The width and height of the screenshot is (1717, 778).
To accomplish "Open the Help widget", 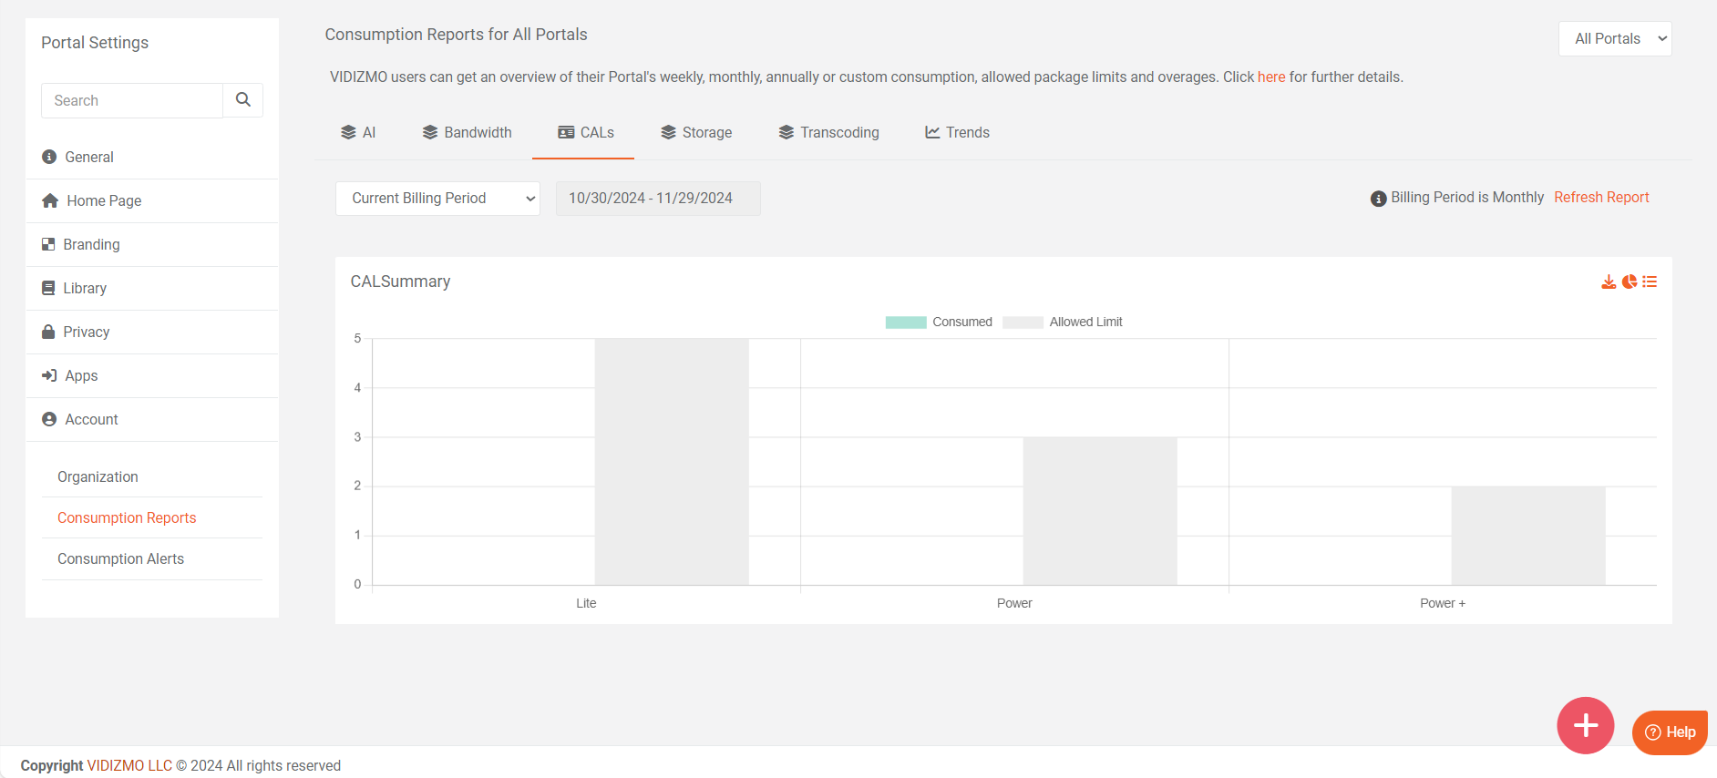I will click(x=1670, y=732).
